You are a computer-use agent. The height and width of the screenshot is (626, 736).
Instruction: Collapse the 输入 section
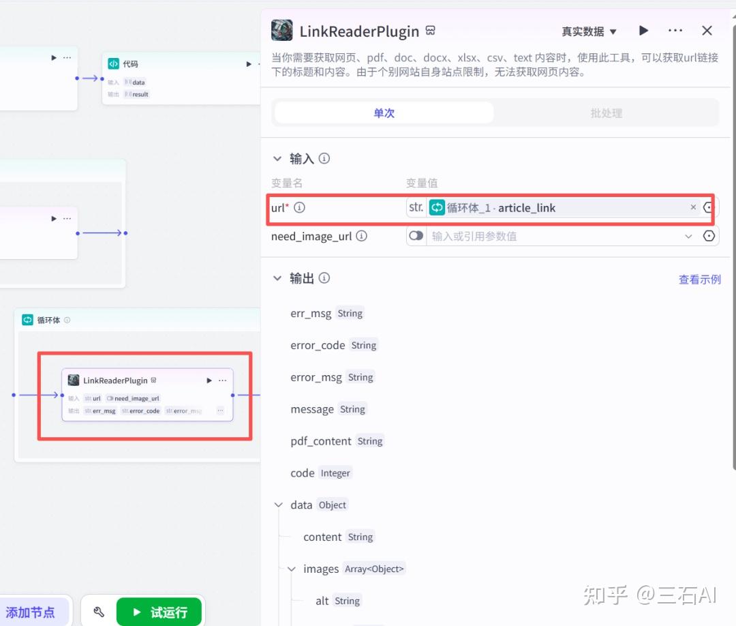point(277,159)
